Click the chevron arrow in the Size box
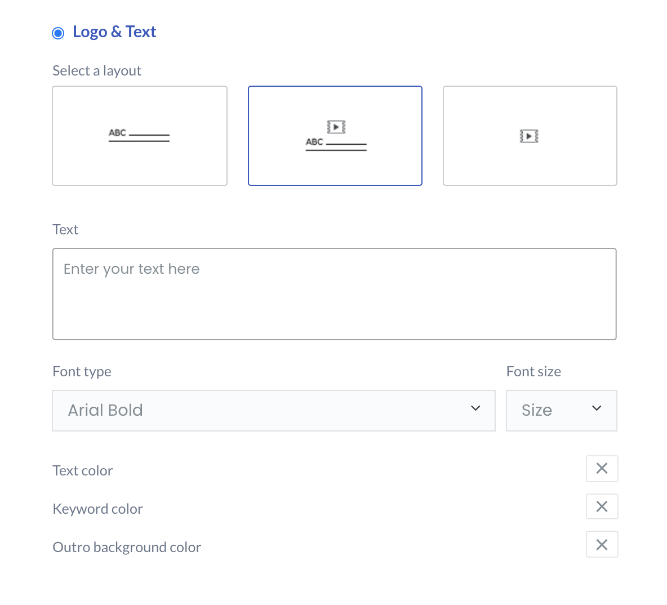Image resolution: width=667 pixels, height=605 pixels. coord(597,408)
